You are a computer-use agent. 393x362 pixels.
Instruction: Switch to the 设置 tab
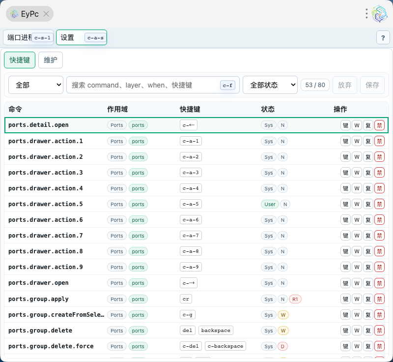tap(82, 38)
